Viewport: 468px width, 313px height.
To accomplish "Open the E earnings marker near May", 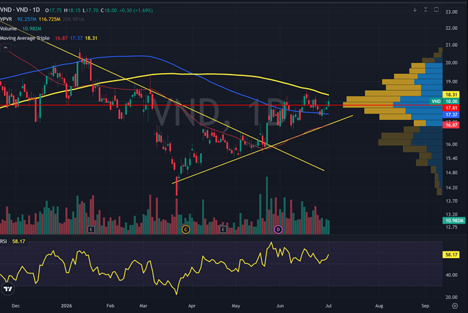I will pos(223,229).
